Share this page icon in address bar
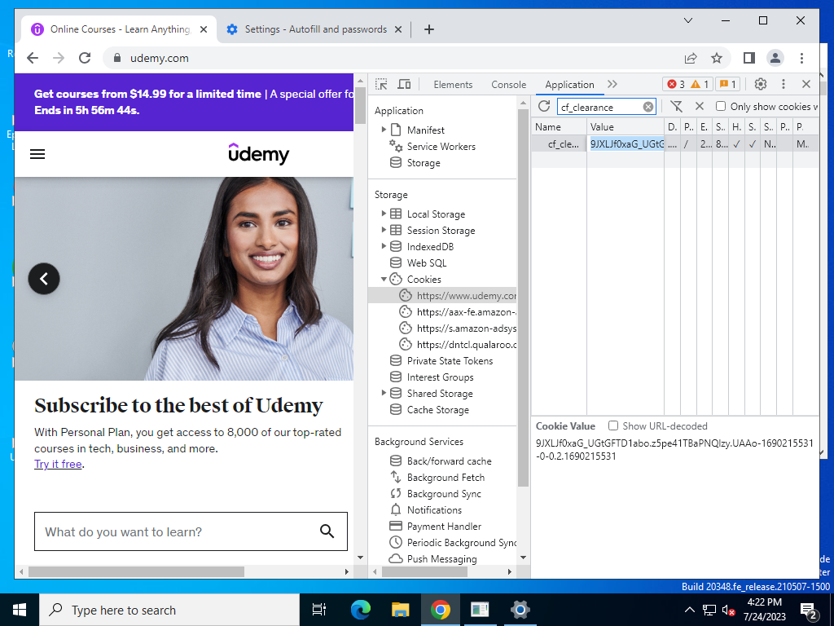 691,58
